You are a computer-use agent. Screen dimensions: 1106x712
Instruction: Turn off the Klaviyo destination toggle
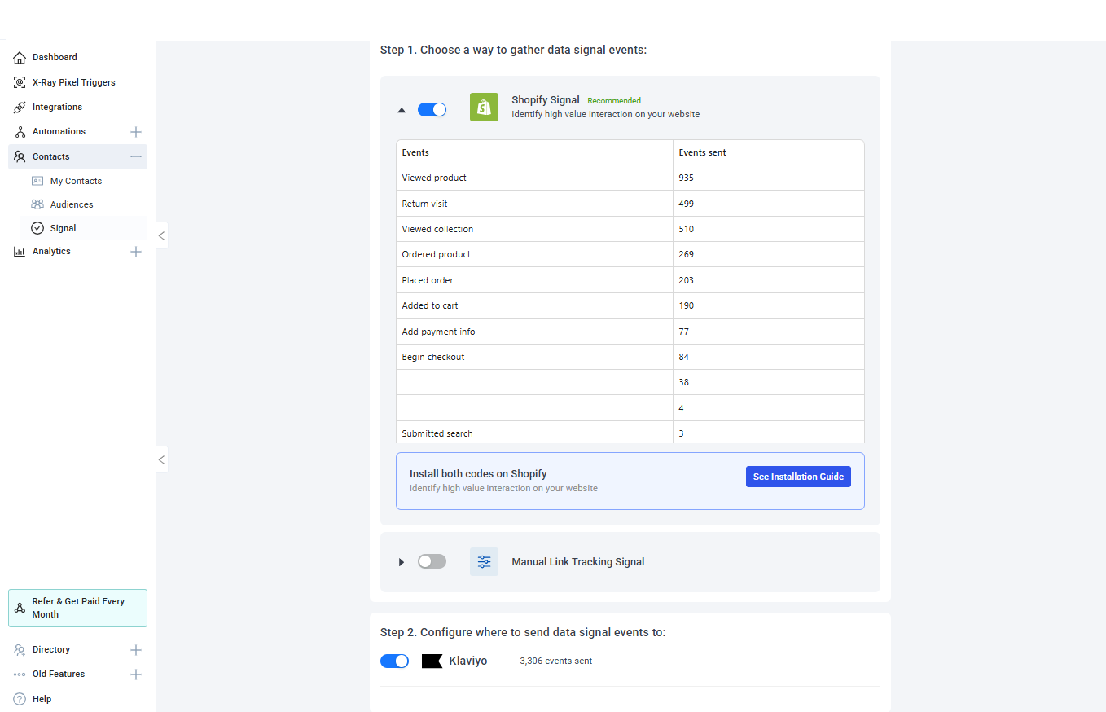[394, 661]
